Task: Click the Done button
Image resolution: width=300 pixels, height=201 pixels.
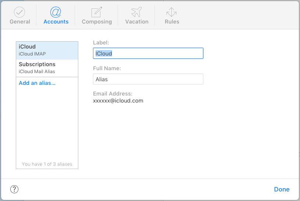Action: (282, 189)
